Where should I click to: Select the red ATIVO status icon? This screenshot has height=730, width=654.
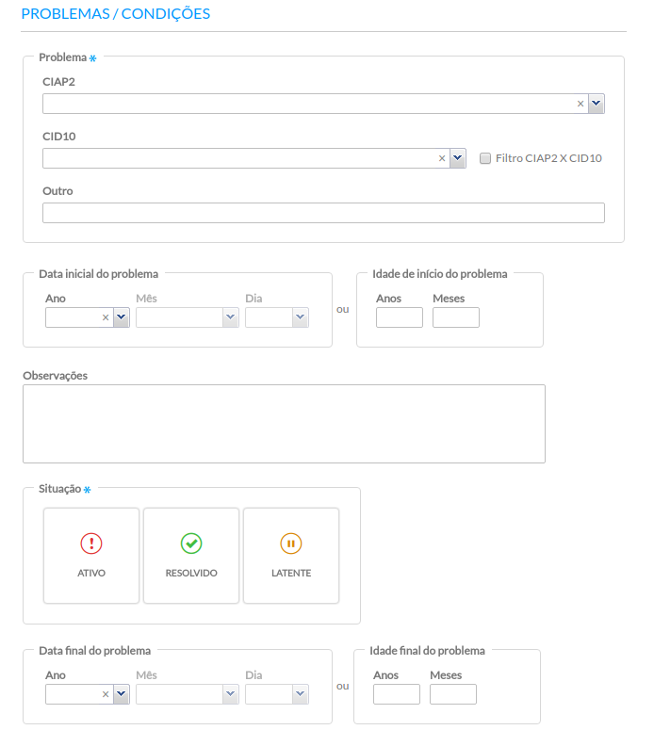(91, 543)
